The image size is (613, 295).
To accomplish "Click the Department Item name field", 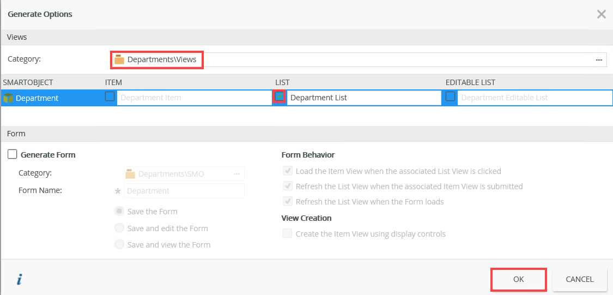I will pyautogui.click(x=193, y=98).
